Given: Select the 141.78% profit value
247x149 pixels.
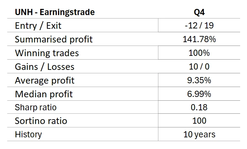Looking at the screenshot, I should (x=199, y=39).
